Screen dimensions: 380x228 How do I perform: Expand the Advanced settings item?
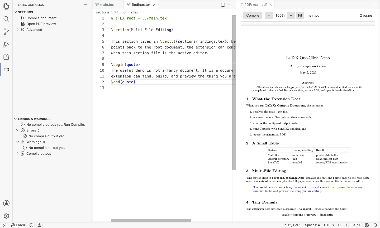18,30
